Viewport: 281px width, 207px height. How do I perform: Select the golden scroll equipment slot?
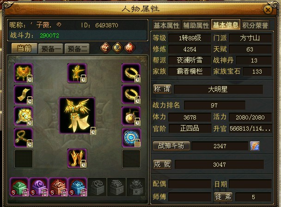click(24, 94)
